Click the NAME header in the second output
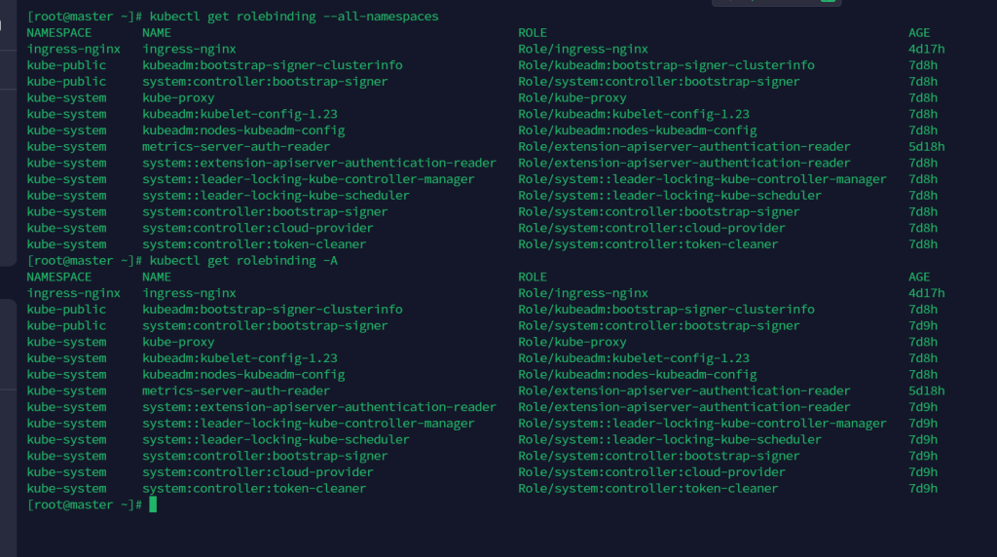The width and height of the screenshot is (997, 557). point(157,277)
